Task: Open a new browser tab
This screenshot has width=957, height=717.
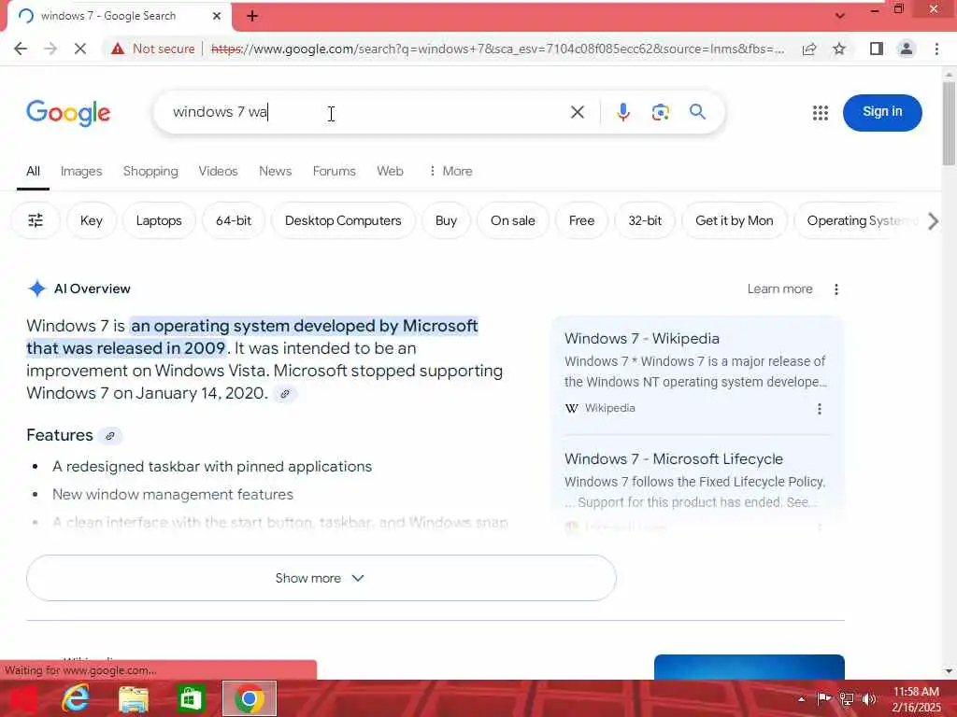Action: coord(252,16)
